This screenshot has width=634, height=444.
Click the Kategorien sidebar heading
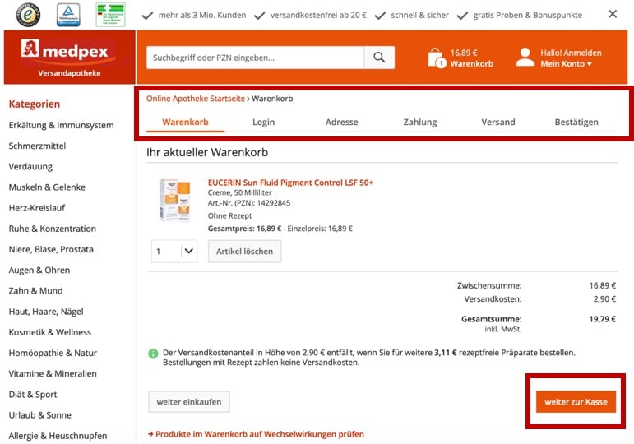coord(35,104)
